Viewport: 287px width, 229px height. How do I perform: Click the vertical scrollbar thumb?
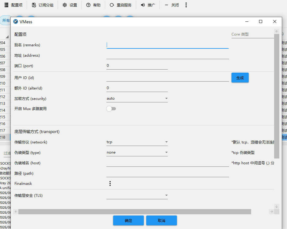(277, 96)
